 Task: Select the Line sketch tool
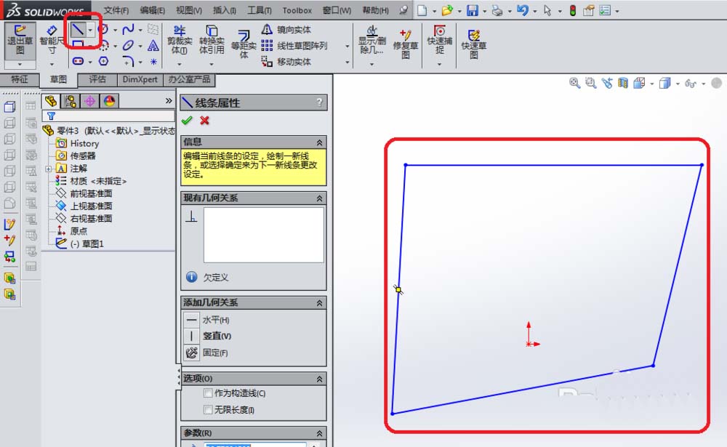coord(78,30)
